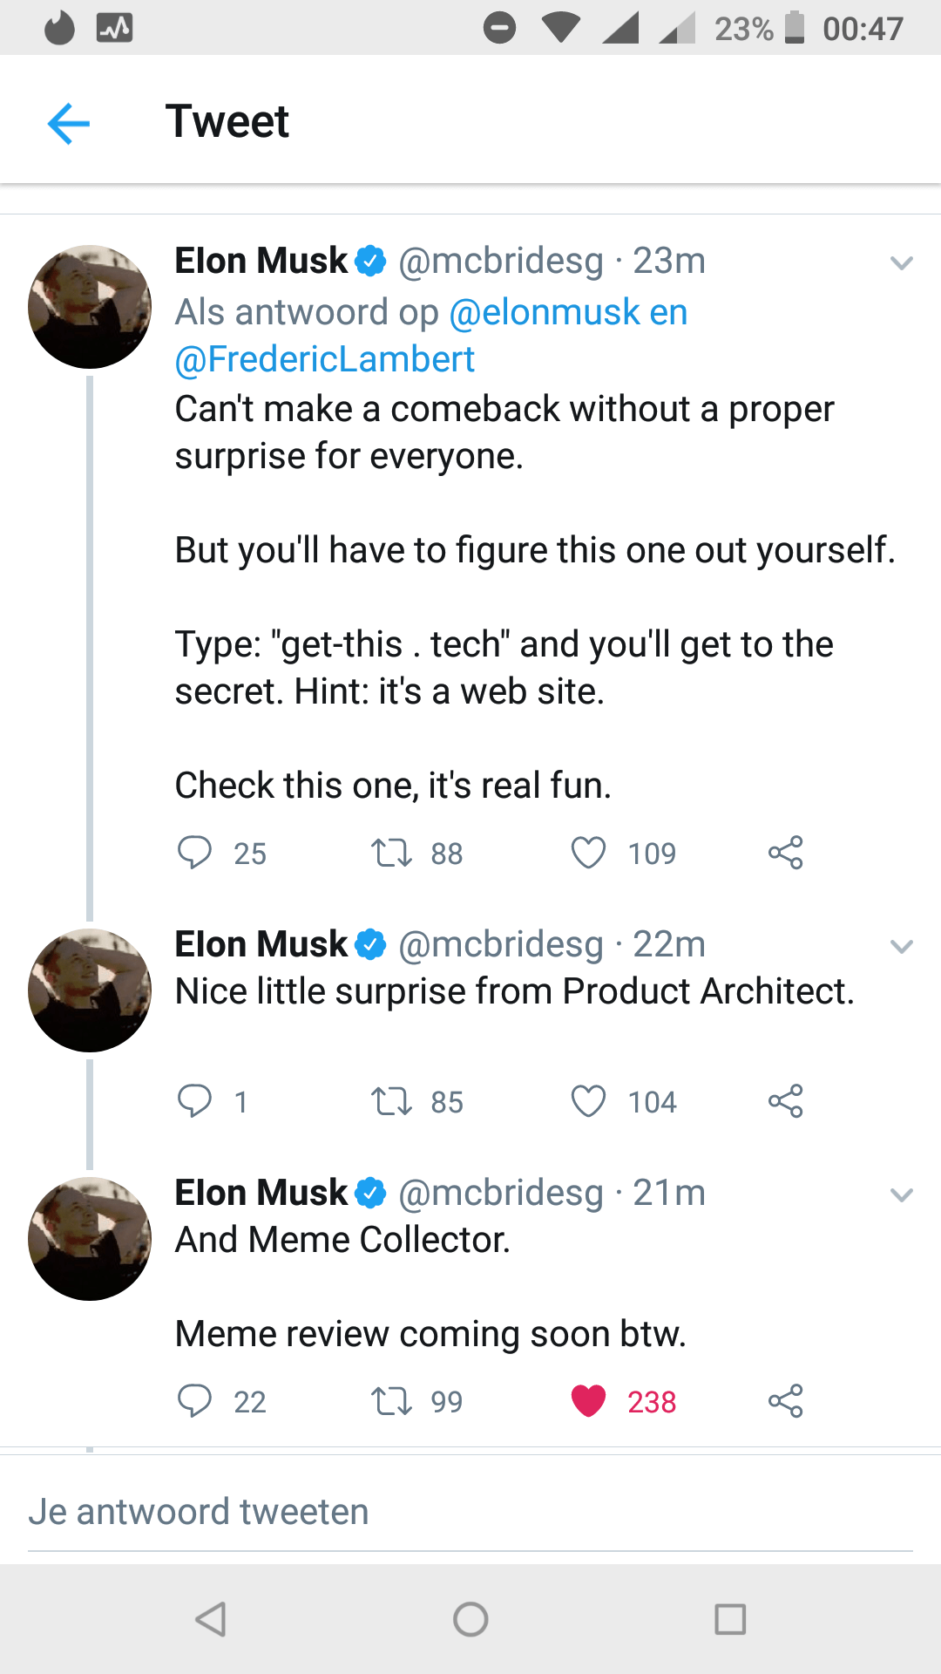
Task: Retweet the tweet with 88 retweets
Action: (x=391, y=853)
